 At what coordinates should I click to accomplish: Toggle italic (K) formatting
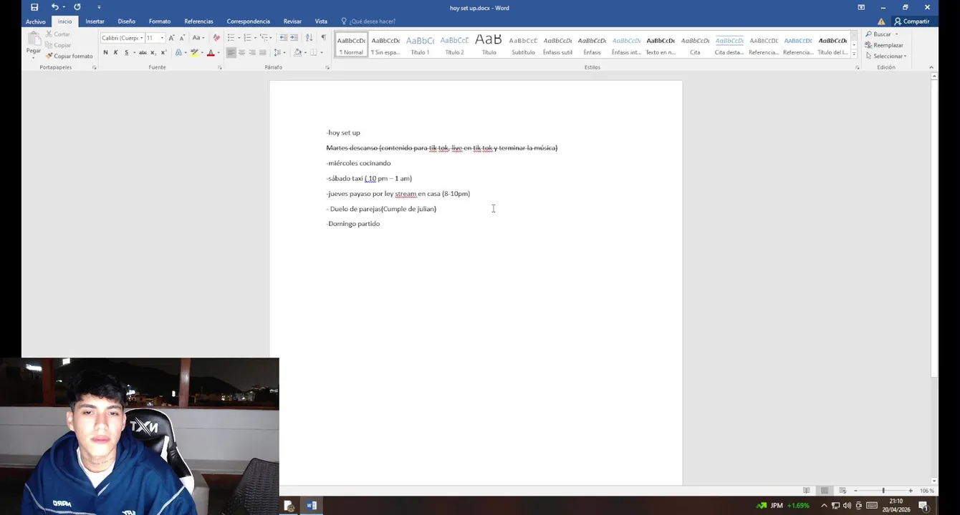115,52
